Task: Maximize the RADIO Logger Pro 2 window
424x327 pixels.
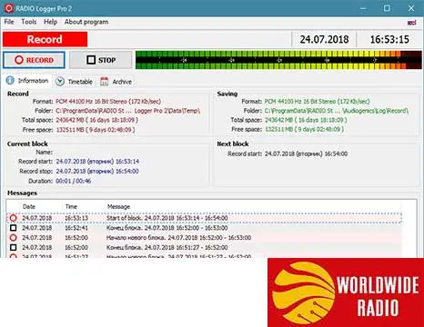Action: pyautogui.click(x=387, y=8)
